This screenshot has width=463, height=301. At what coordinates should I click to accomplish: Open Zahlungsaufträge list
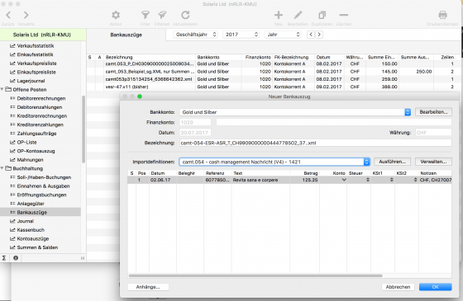(x=36, y=134)
